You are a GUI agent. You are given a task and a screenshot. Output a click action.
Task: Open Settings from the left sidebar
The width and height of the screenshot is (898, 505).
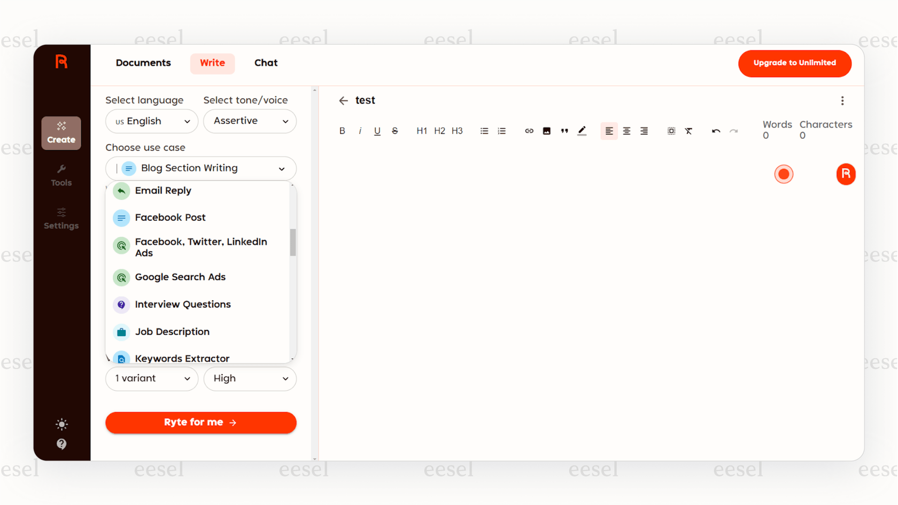point(61,218)
